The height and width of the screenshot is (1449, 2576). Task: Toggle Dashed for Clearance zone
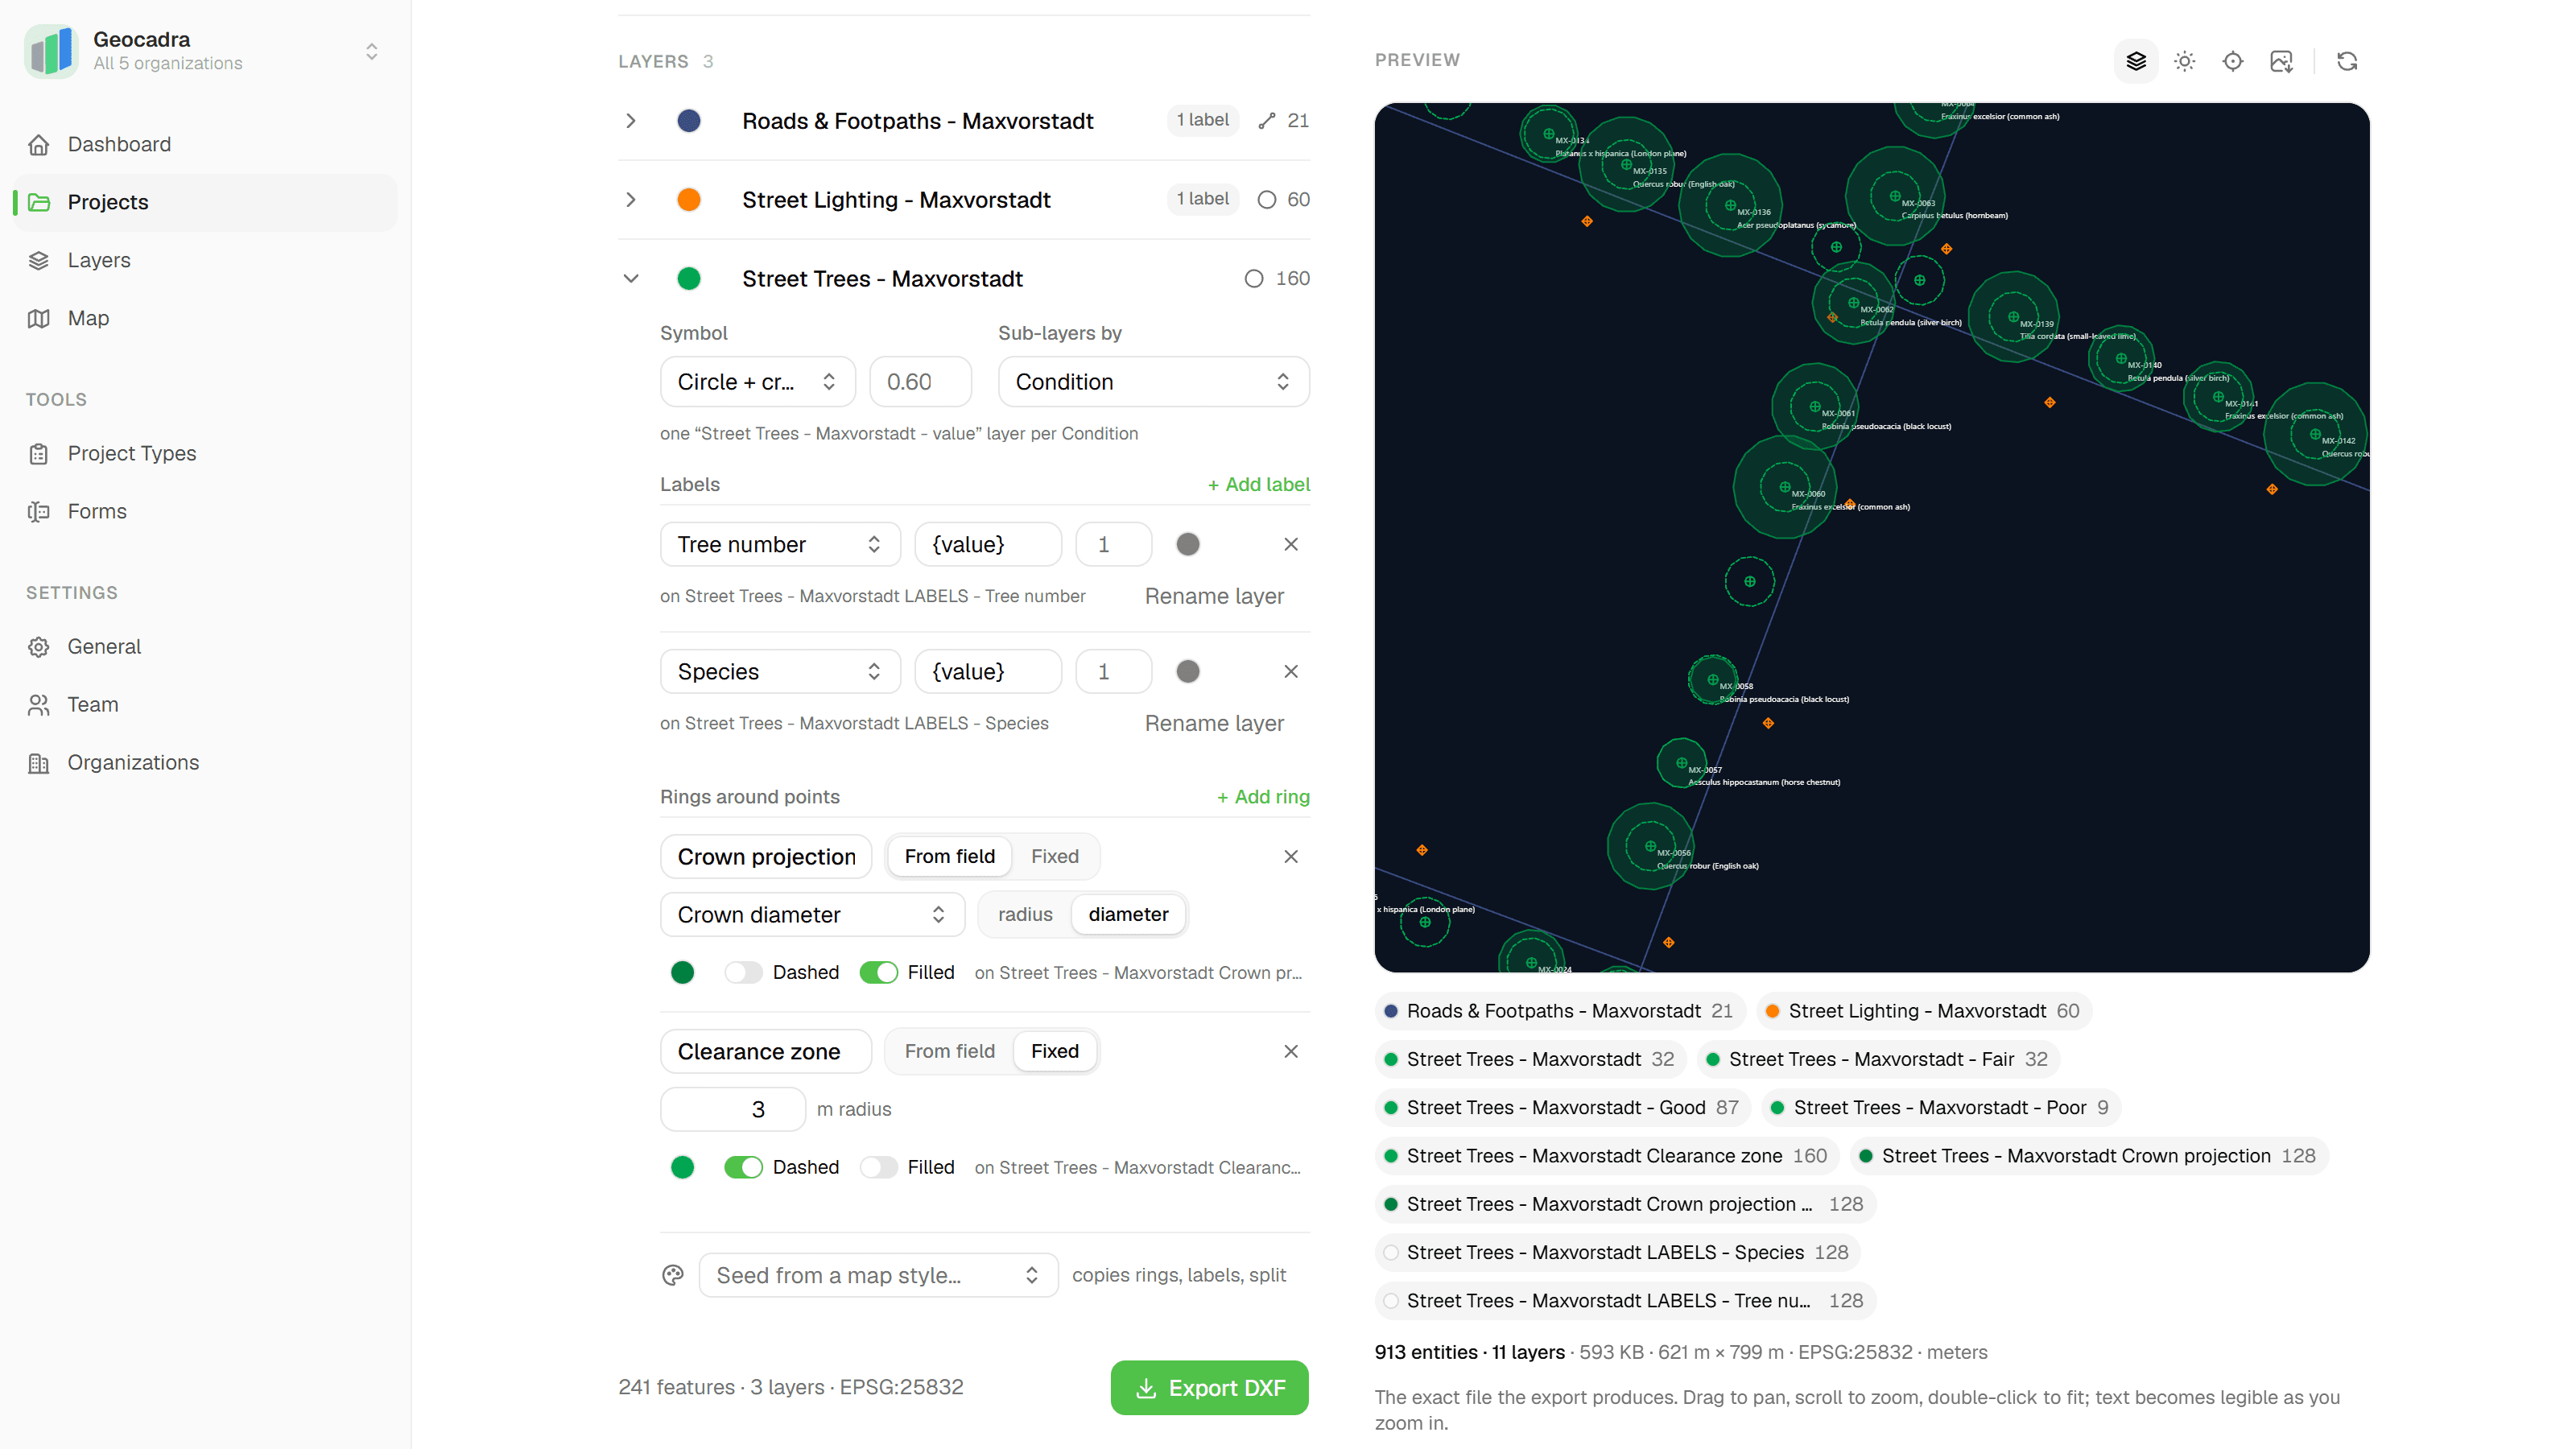tap(743, 1167)
